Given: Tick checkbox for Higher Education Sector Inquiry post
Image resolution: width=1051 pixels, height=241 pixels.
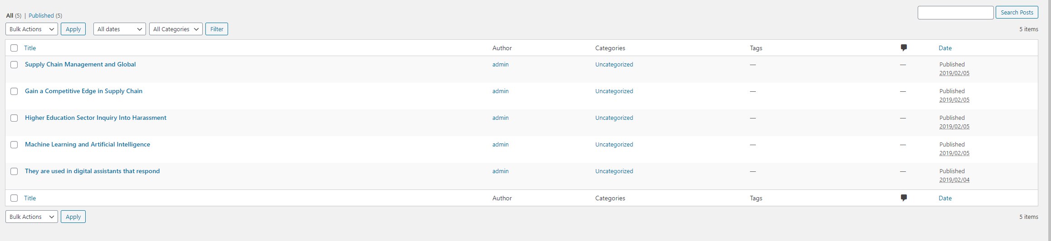Looking at the screenshot, I should click(x=14, y=118).
